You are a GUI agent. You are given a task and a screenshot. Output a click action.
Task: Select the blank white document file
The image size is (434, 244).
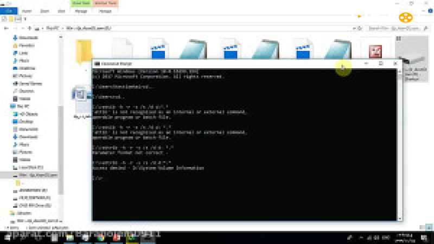122,52
